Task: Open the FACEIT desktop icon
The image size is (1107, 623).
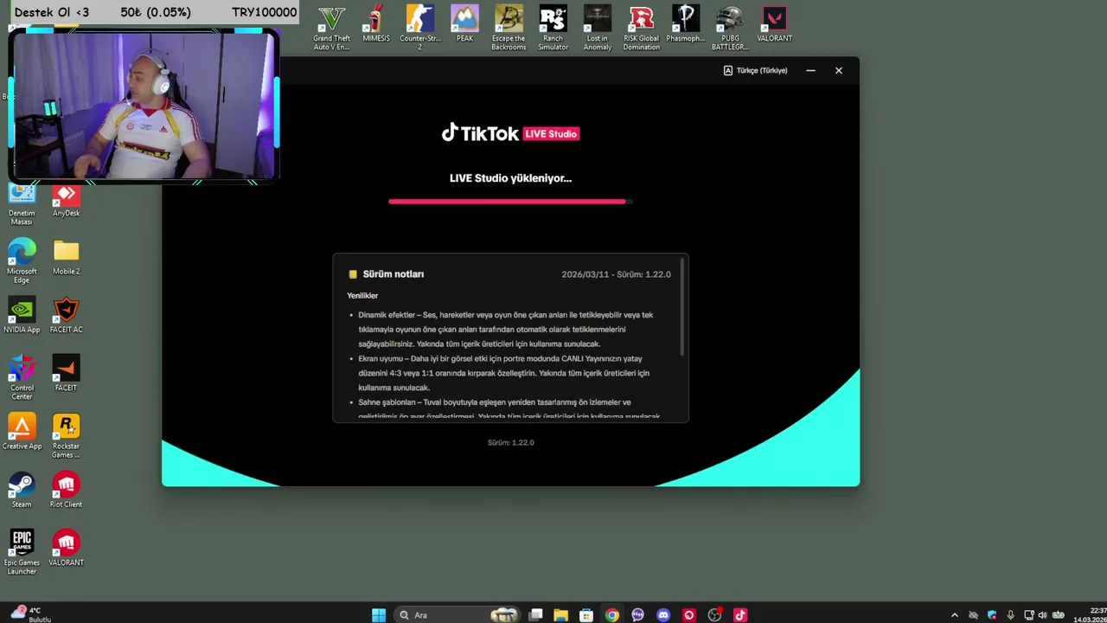Action: [66, 374]
